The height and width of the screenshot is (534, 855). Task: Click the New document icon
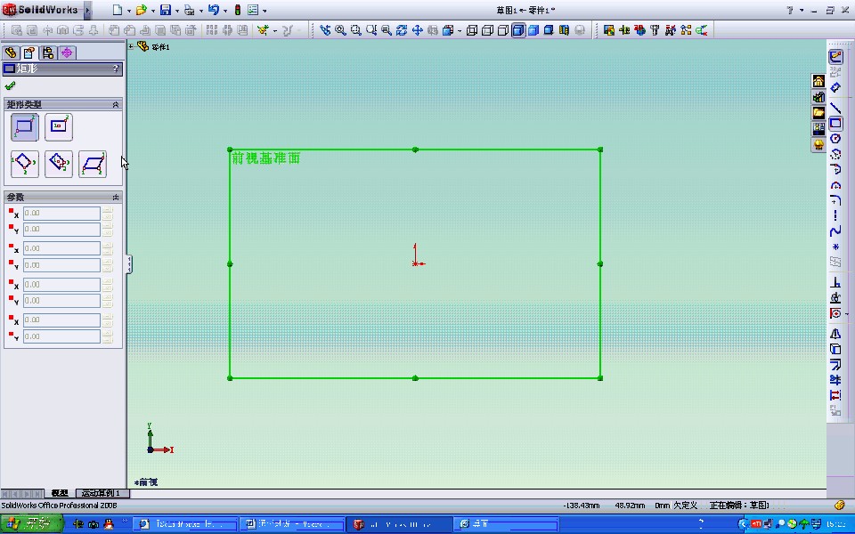pyautogui.click(x=118, y=10)
